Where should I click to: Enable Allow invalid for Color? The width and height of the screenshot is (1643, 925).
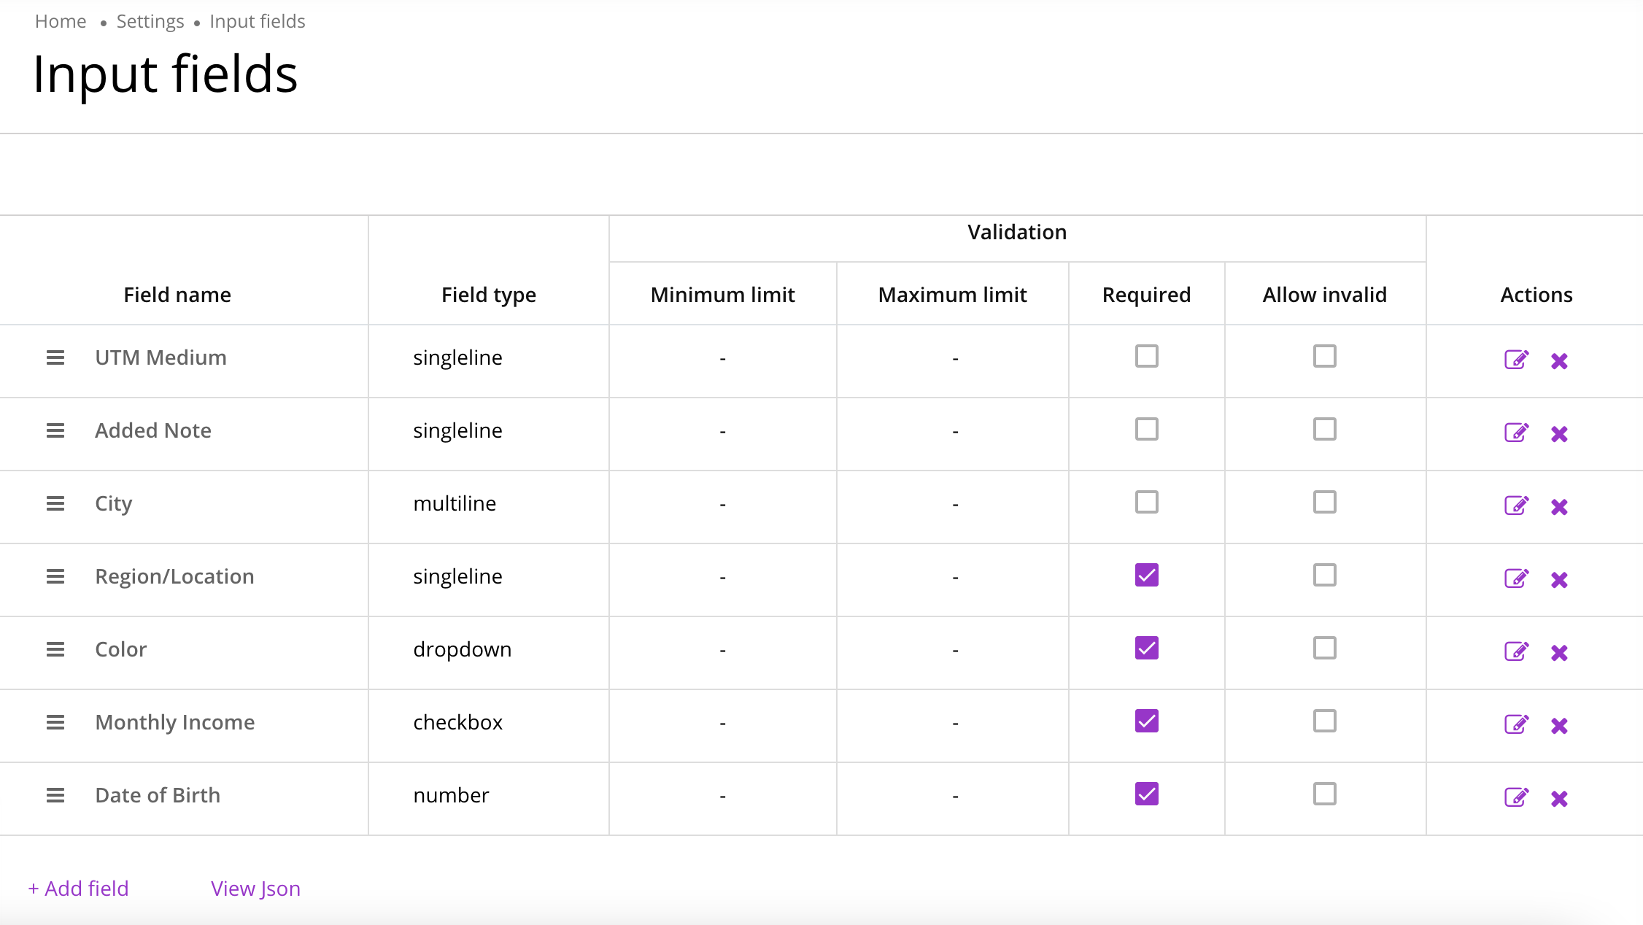coord(1324,648)
